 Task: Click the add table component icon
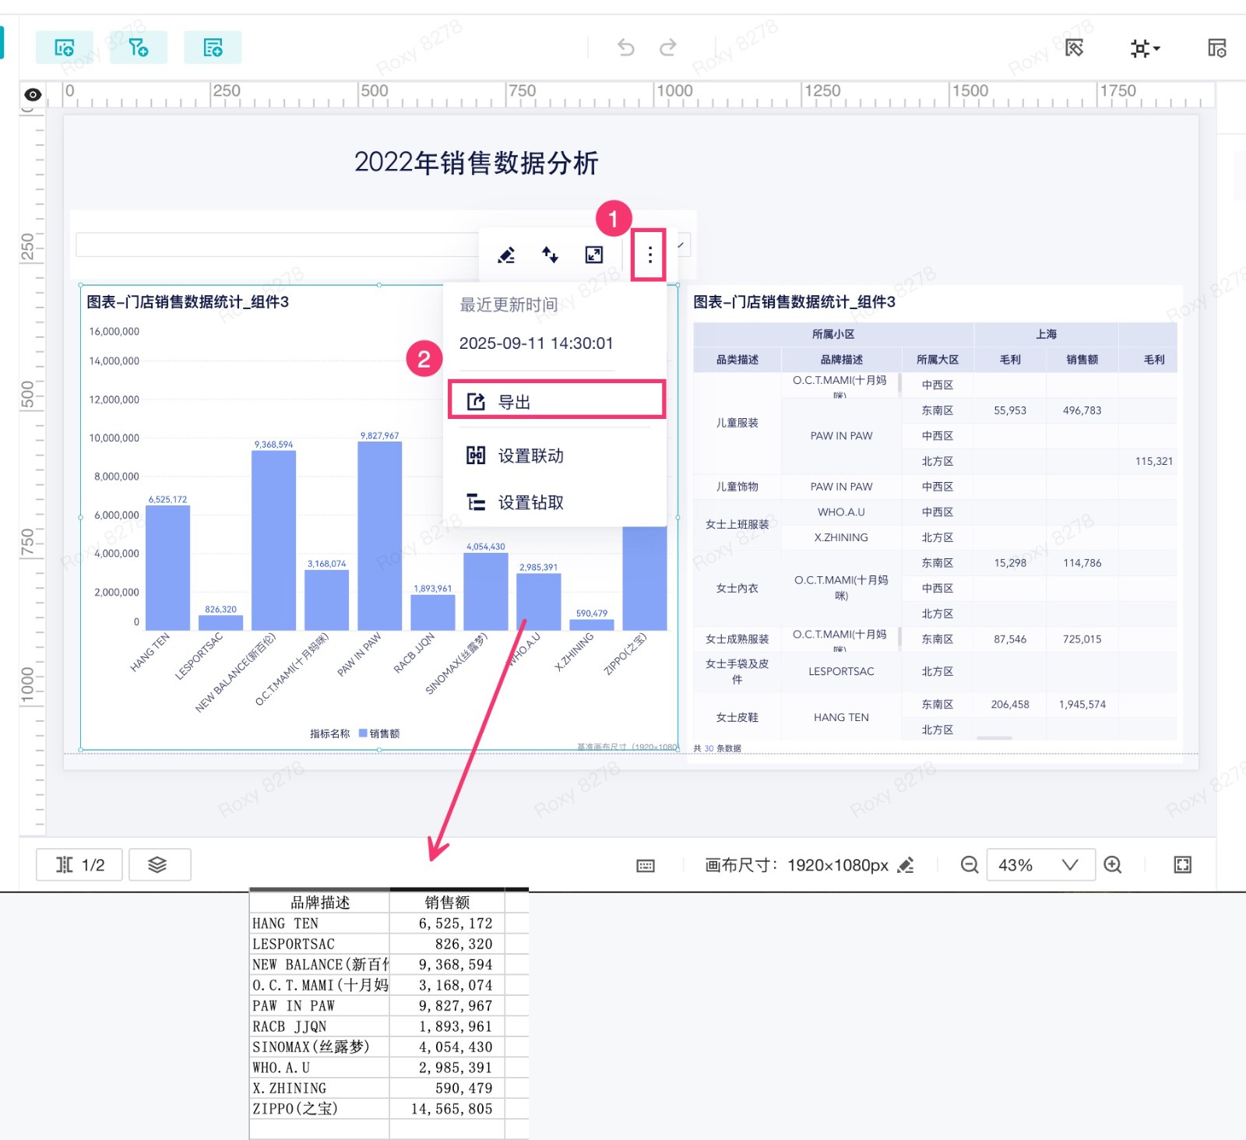pyautogui.click(x=213, y=47)
